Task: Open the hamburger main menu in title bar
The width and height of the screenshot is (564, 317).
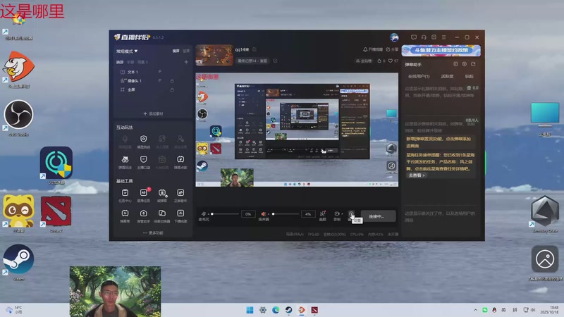Action: coord(444,37)
